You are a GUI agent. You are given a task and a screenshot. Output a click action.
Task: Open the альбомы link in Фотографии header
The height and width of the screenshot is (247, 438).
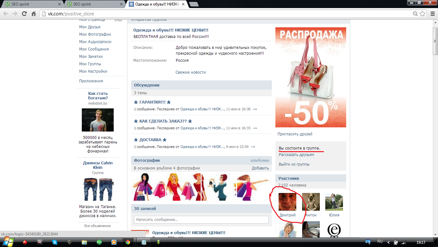[260, 160]
